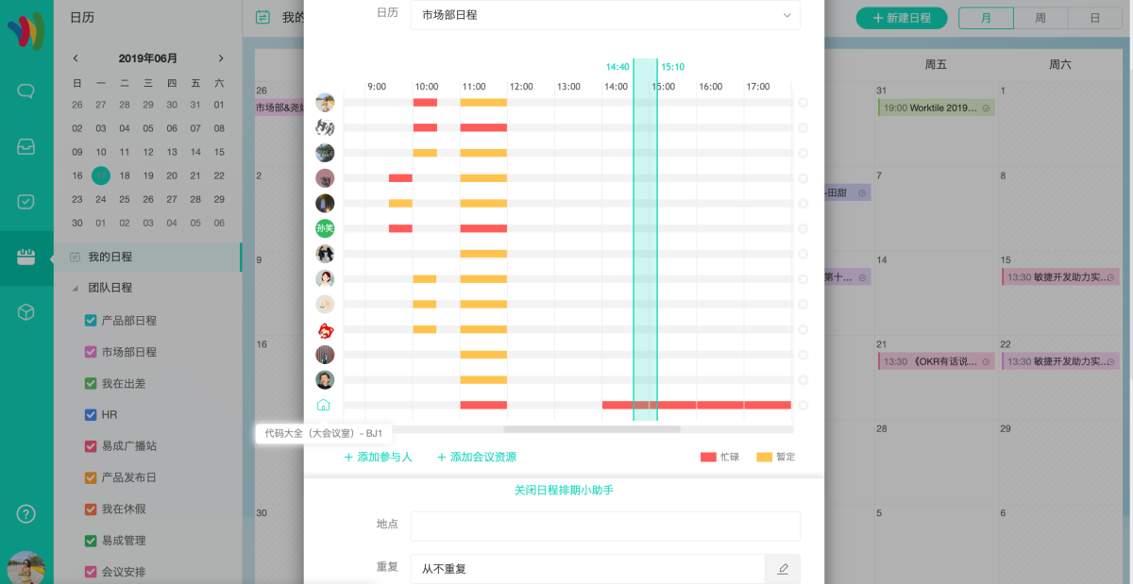The width and height of the screenshot is (1133, 584).
Task: Switch to the 周 week view tab
Action: click(x=1040, y=18)
